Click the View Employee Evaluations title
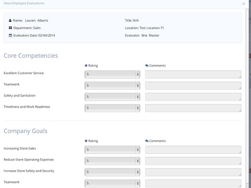This screenshot has height=188, width=251. tap(24, 3)
